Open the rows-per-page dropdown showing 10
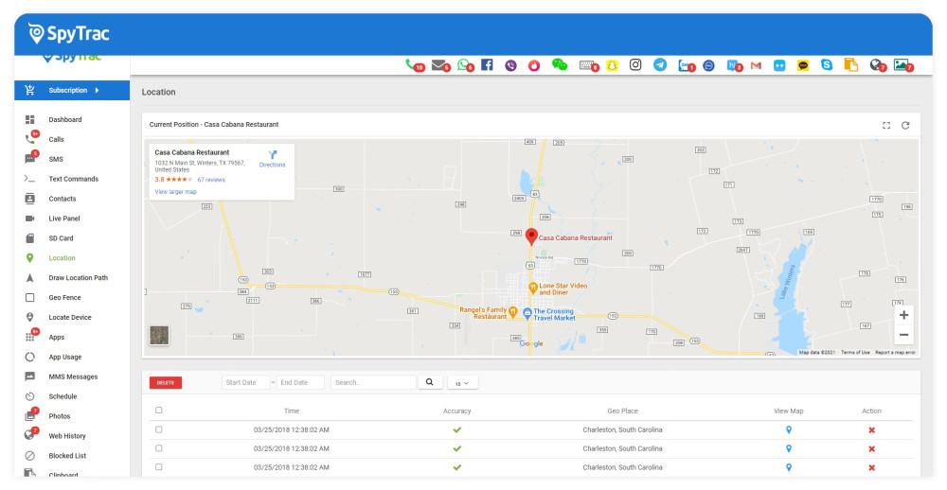 click(462, 383)
